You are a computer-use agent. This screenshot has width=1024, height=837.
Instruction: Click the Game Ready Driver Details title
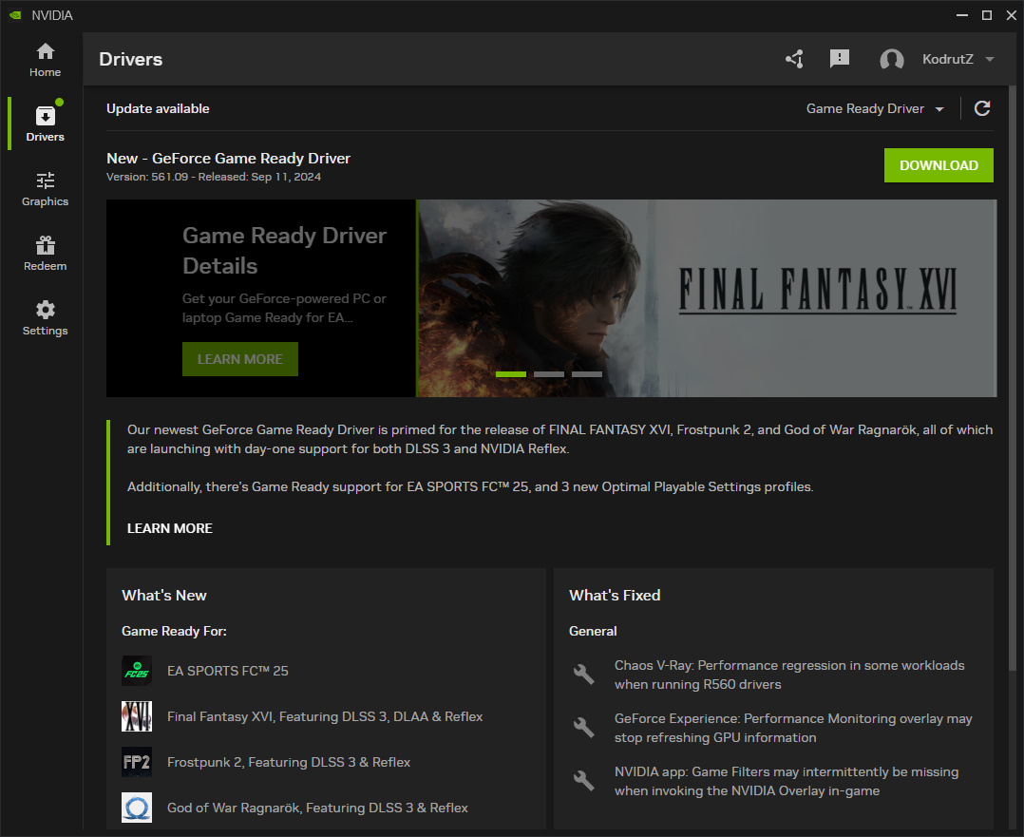click(x=284, y=251)
